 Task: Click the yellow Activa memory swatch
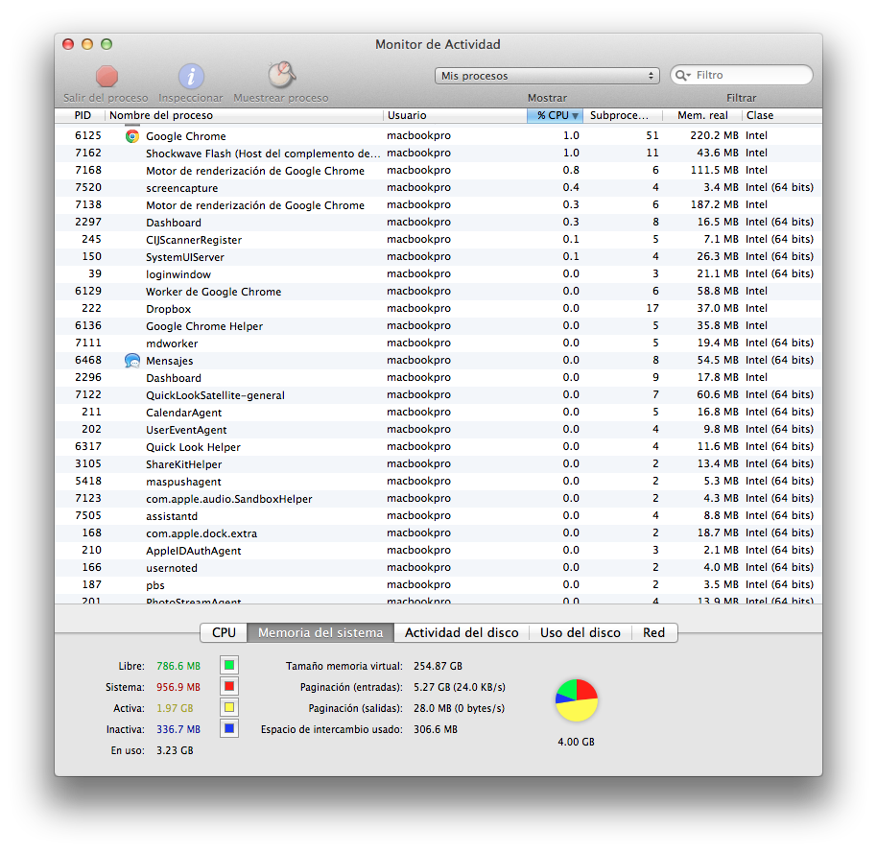[x=229, y=708]
